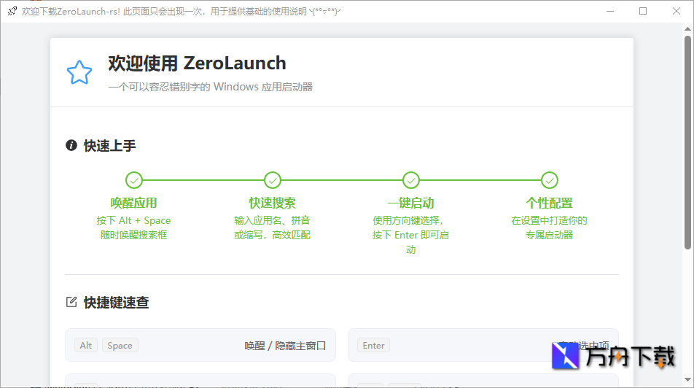Click the description 在设置中打造你的专属启动器
Screen dimensions: 694x388
pyautogui.click(x=549, y=228)
